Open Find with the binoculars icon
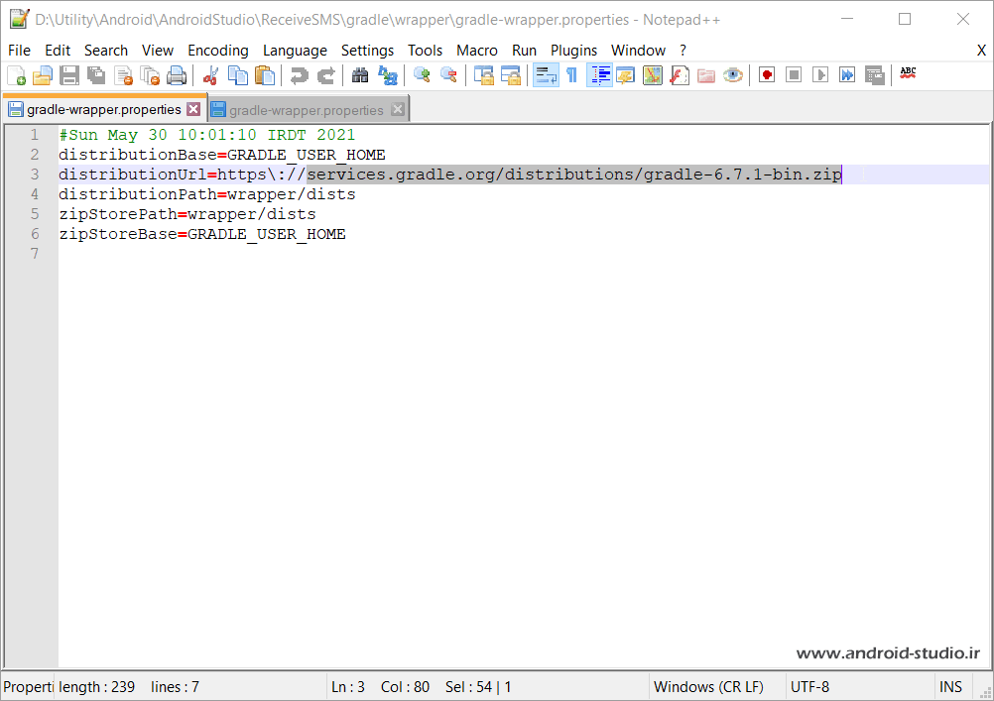994x701 pixels. pyautogui.click(x=359, y=74)
